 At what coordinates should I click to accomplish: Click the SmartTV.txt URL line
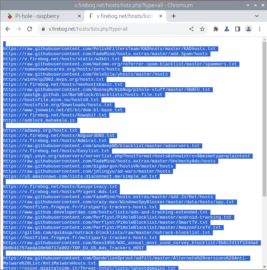(x=105, y=222)
